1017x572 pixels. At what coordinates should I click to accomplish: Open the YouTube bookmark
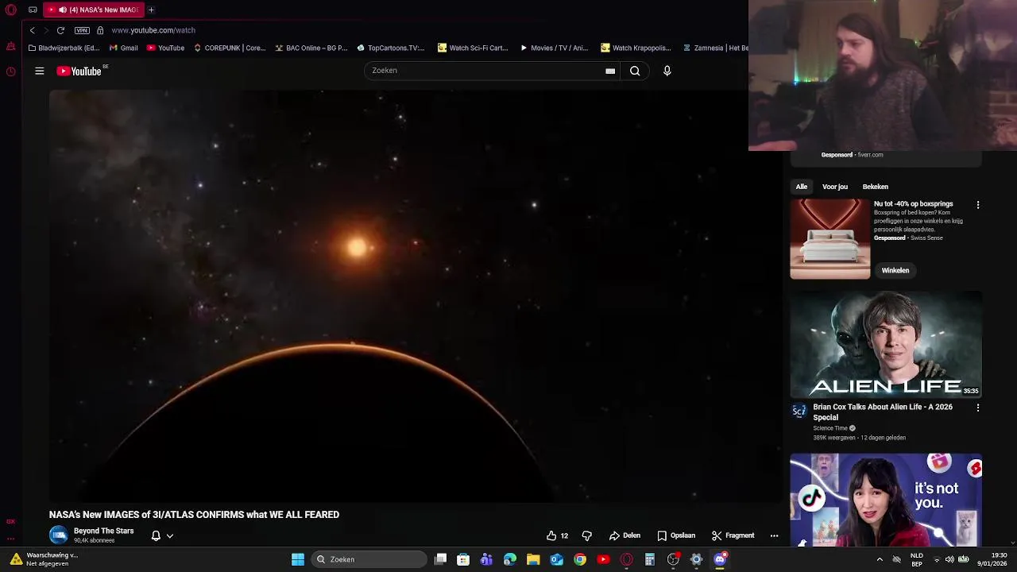165,48
